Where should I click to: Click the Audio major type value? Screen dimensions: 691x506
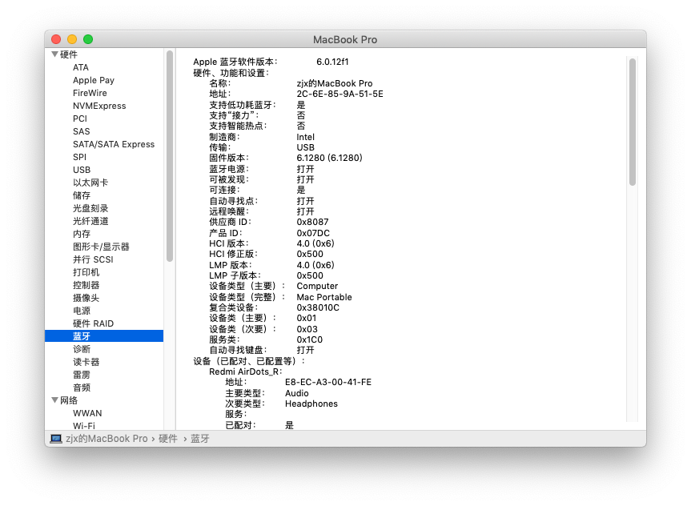pos(296,393)
